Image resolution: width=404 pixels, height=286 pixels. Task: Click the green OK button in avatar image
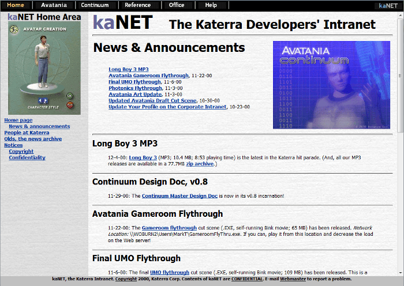click(70, 96)
